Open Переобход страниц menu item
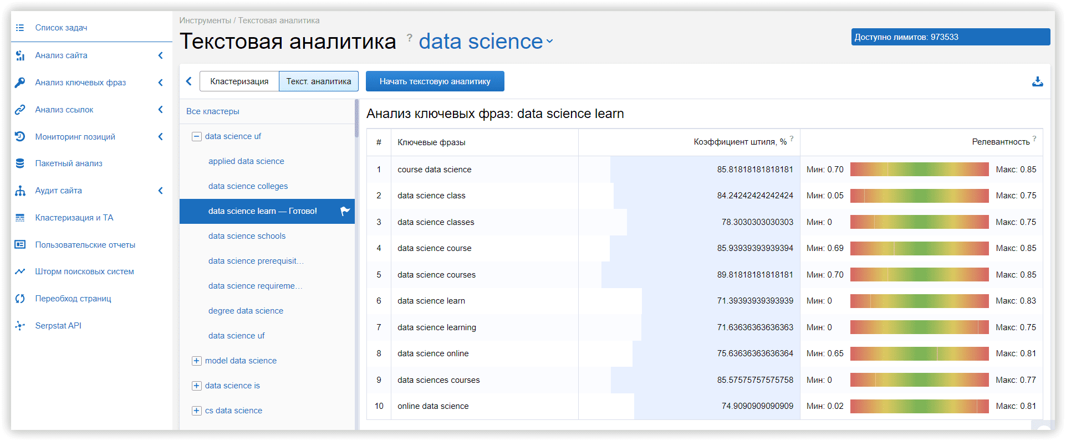The image size is (1066, 441). pyautogui.click(x=73, y=299)
